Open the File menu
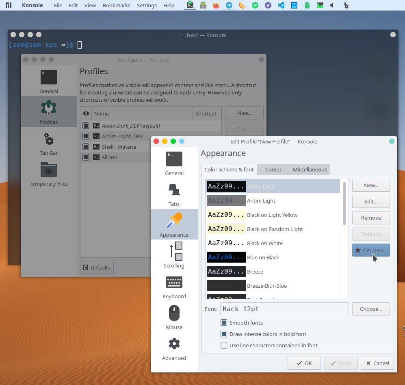 pyautogui.click(x=58, y=5)
